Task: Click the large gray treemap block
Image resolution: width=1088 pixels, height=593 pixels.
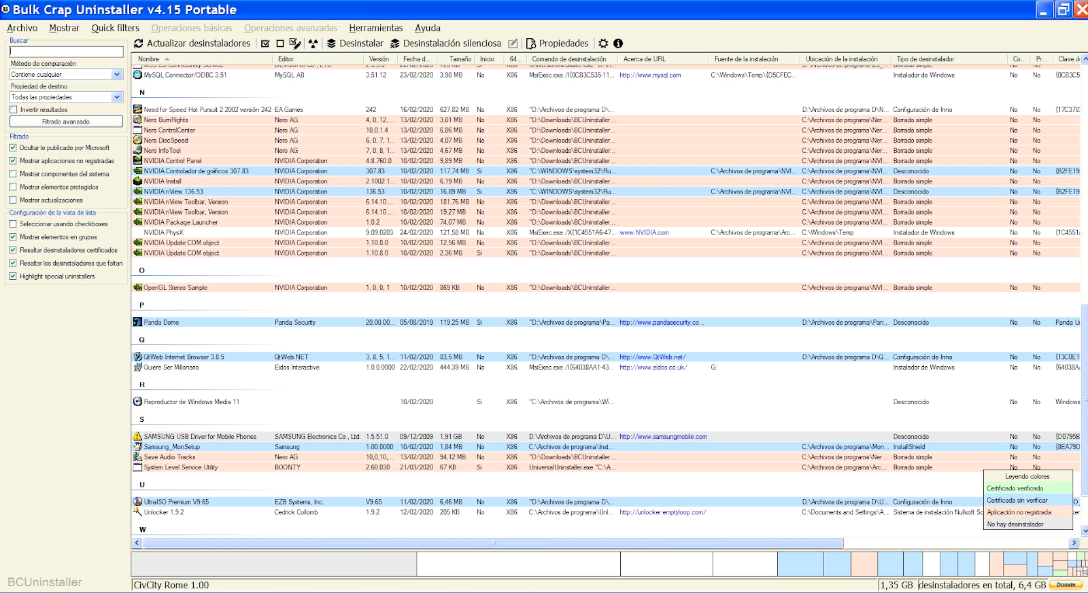Action: point(274,564)
